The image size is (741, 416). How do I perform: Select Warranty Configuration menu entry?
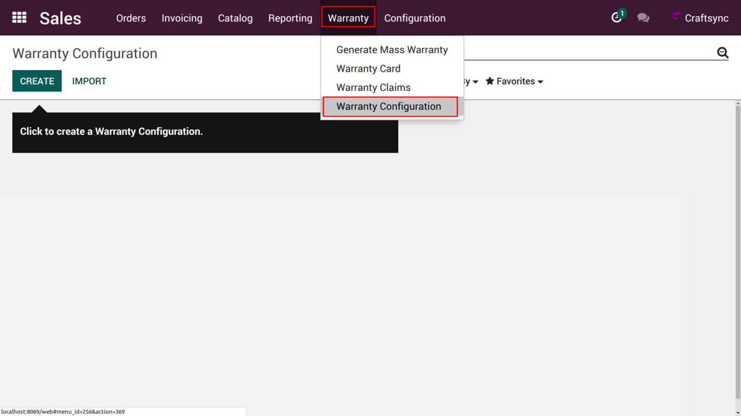pyautogui.click(x=389, y=107)
